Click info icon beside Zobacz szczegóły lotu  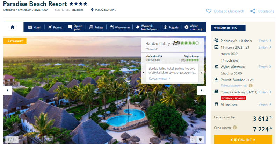click(250, 86)
